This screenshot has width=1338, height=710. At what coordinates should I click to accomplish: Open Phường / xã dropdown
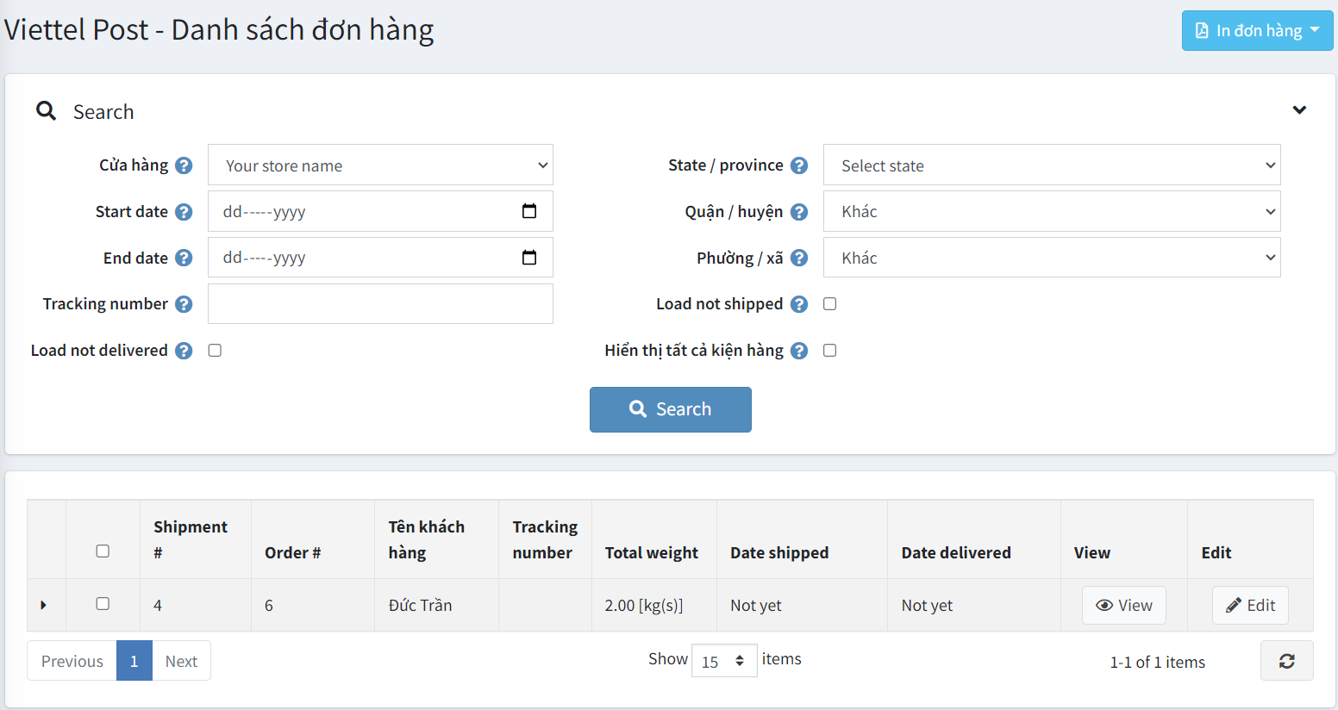click(x=1052, y=258)
